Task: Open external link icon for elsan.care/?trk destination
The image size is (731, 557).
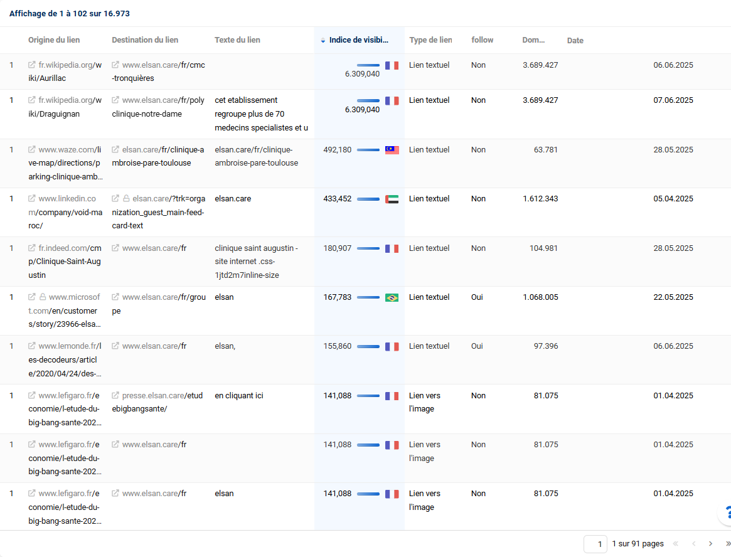Action: pos(115,199)
